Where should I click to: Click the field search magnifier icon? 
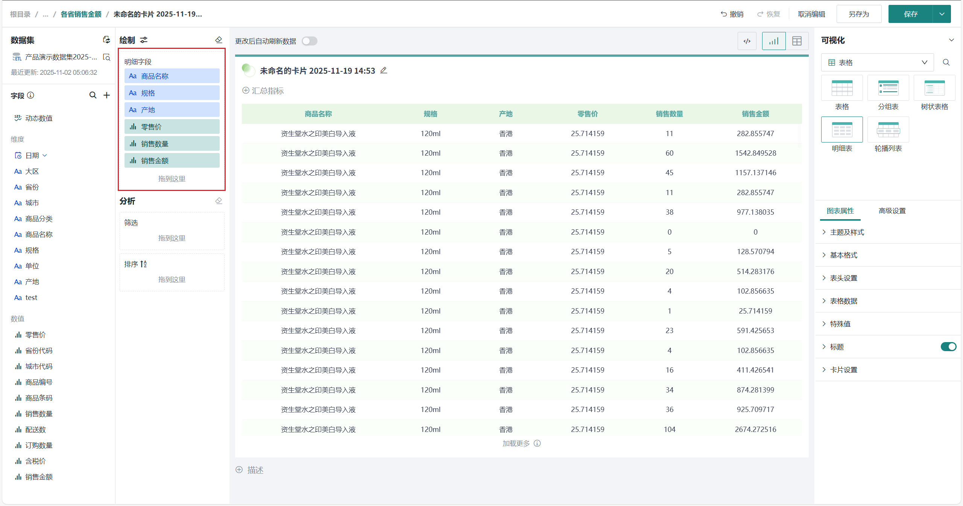(93, 95)
